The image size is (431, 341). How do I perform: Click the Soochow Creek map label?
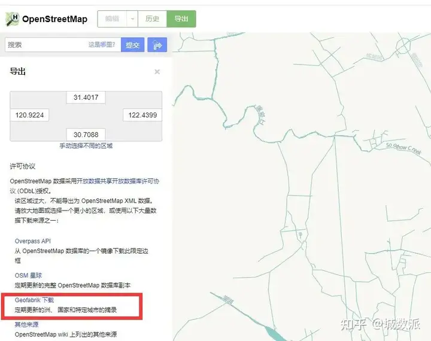[403, 148]
